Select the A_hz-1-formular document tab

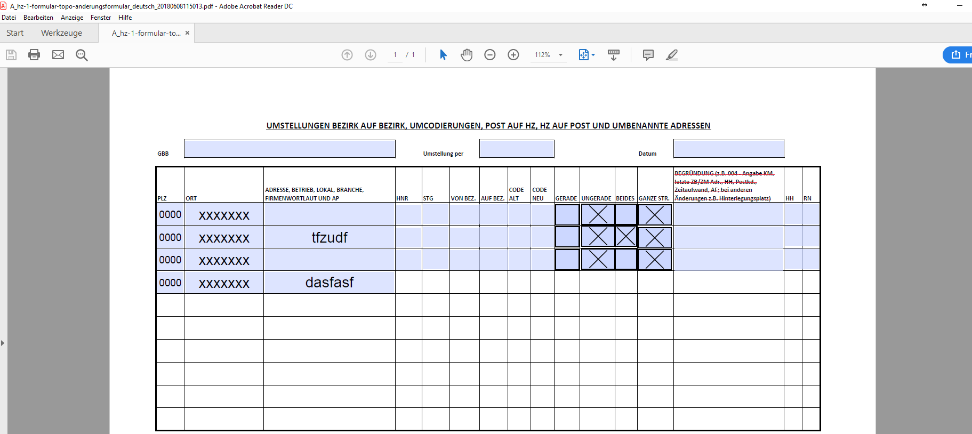pyautogui.click(x=146, y=33)
